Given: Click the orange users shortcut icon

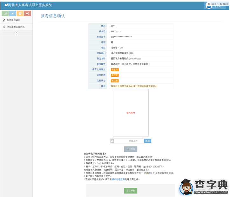Looking at the screenshot, I should [20, 13].
